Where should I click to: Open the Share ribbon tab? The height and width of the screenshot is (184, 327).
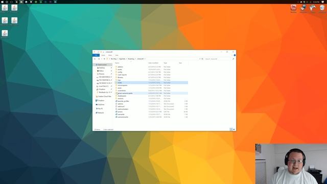tap(110, 55)
